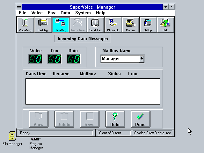Click the Voice message counter display
The width and height of the screenshot is (204, 153).
[x=35, y=59]
